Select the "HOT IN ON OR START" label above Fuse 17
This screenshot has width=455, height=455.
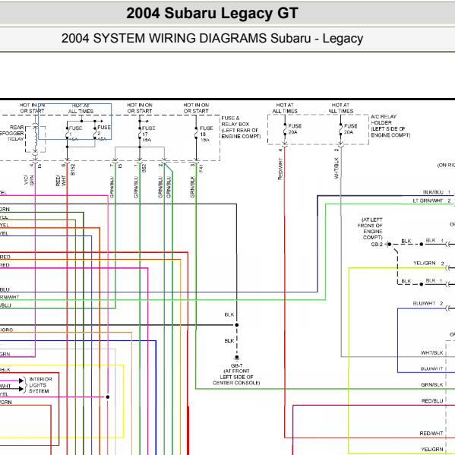[140, 108]
